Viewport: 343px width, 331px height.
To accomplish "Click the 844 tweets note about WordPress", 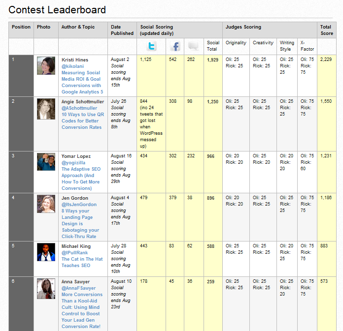I will [x=151, y=123].
